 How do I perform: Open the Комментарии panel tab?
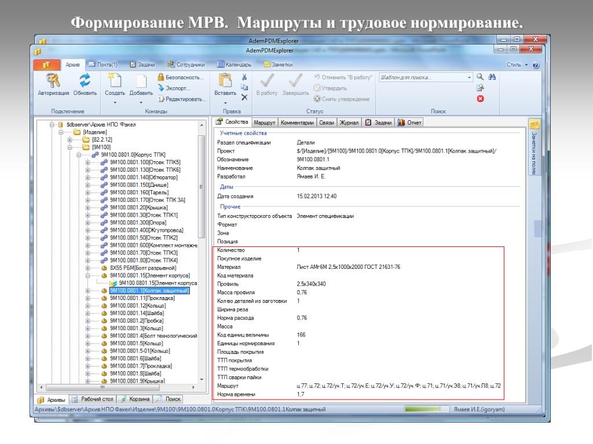(x=297, y=123)
